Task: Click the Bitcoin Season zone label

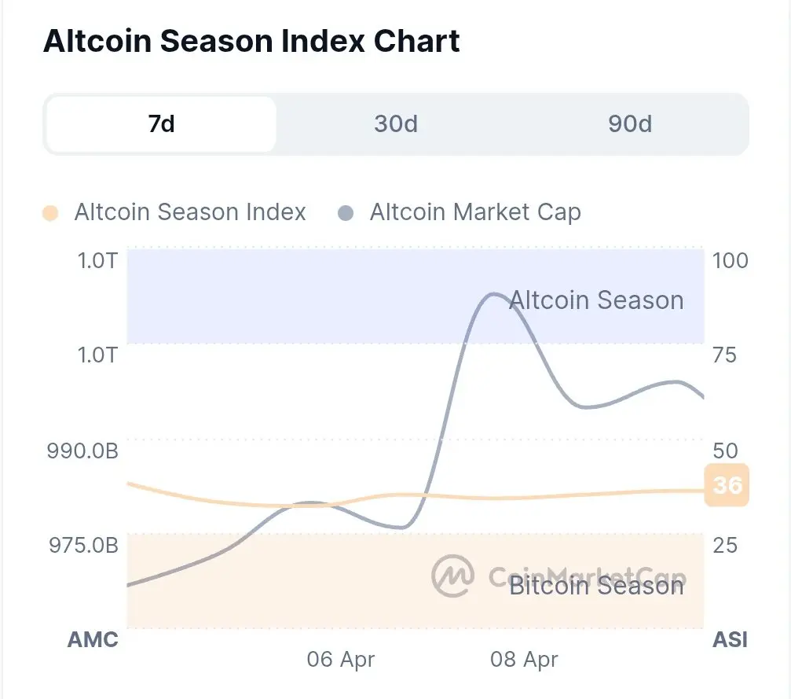Action: [x=597, y=586]
